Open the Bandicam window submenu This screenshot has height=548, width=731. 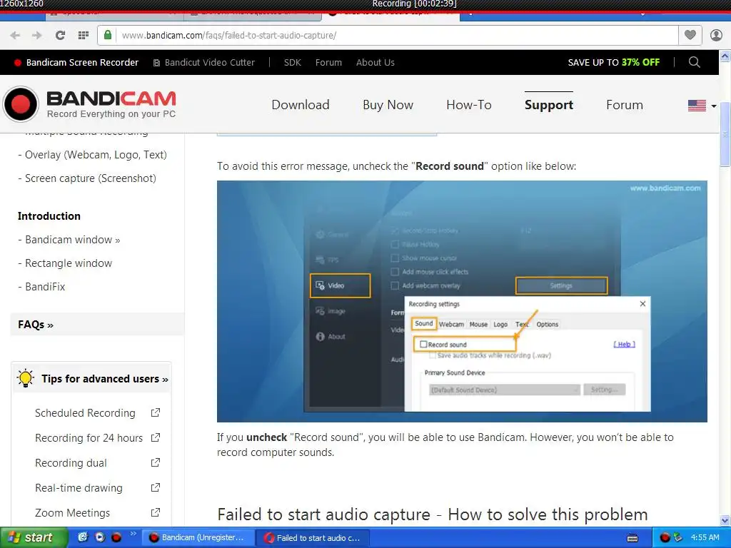click(73, 240)
